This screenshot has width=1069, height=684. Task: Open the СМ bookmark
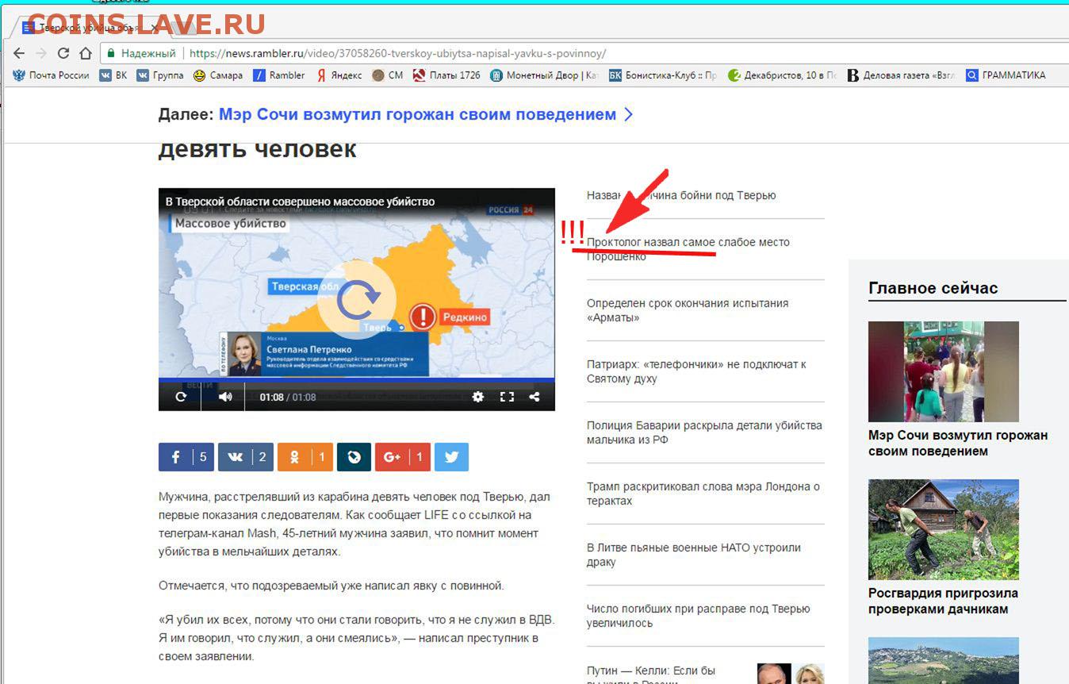[387, 75]
